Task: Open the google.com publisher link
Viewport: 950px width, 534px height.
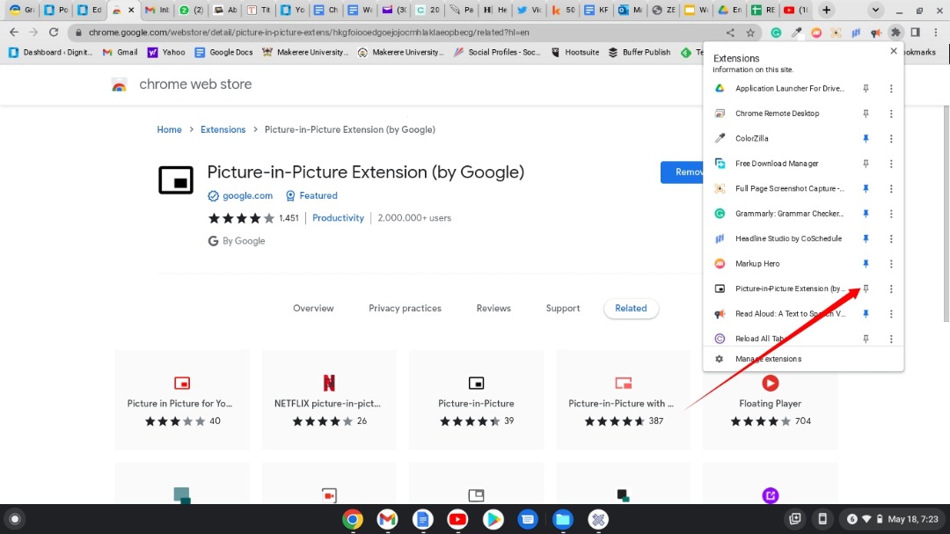Action: coord(247,195)
